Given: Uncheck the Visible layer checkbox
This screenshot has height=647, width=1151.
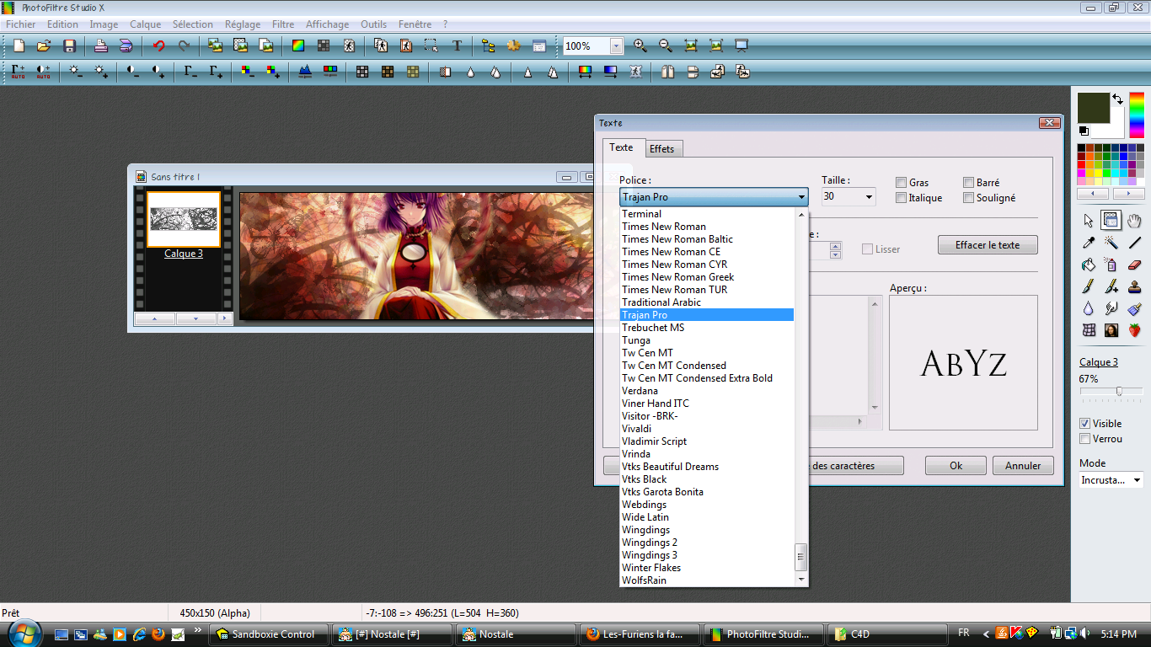Looking at the screenshot, I should 1085,424.
